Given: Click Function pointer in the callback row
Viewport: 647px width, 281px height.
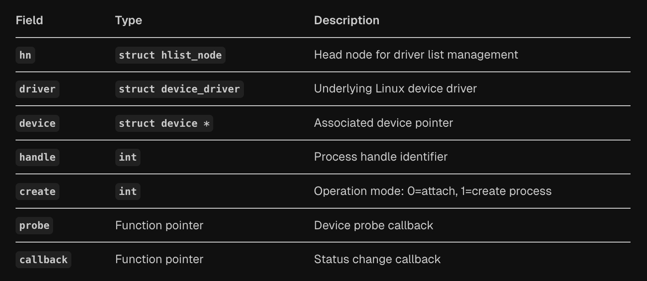Looking at the screenshot, I should point(159,259).
